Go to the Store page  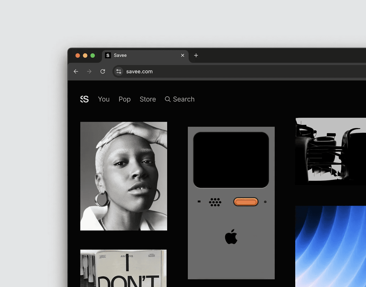pyautogui.click(x=148, y=99)
